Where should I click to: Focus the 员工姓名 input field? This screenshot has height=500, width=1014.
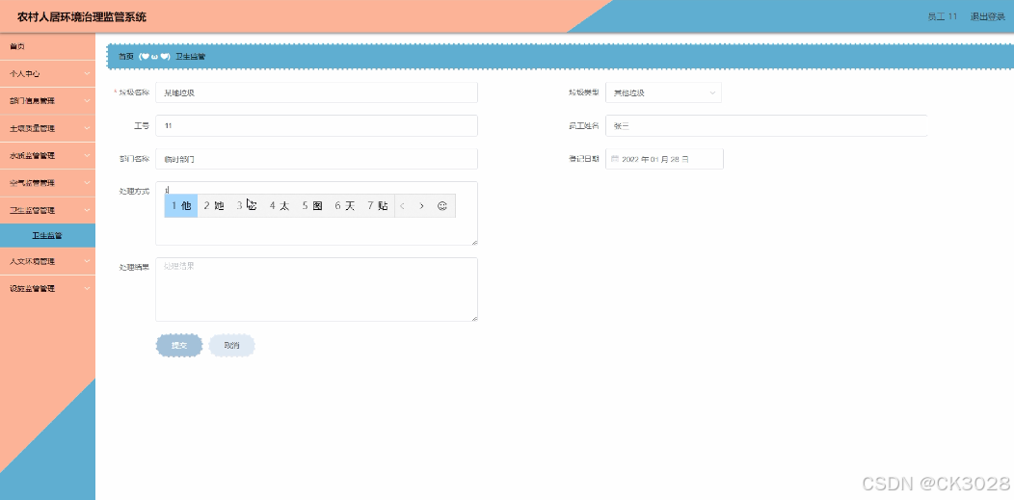766,125
